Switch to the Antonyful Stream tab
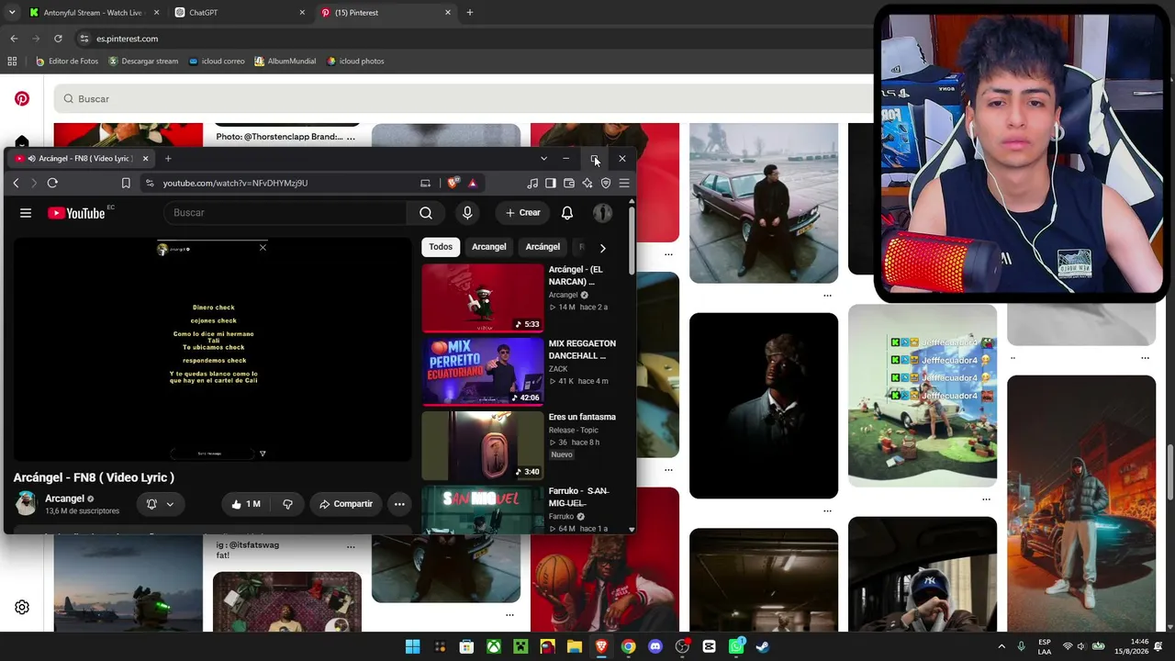This screenshot has height=661, width=1175. 93,13
